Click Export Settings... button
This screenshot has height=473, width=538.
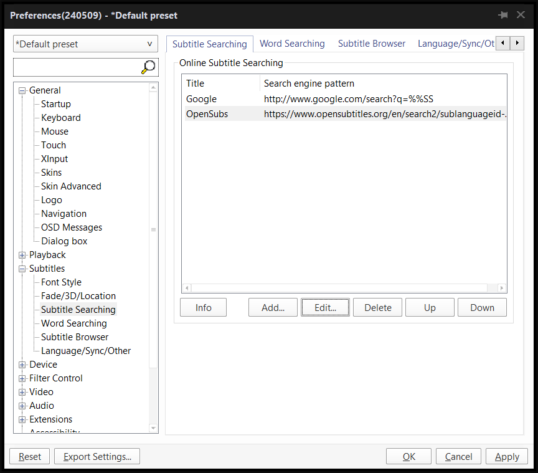tap(97, 457)
